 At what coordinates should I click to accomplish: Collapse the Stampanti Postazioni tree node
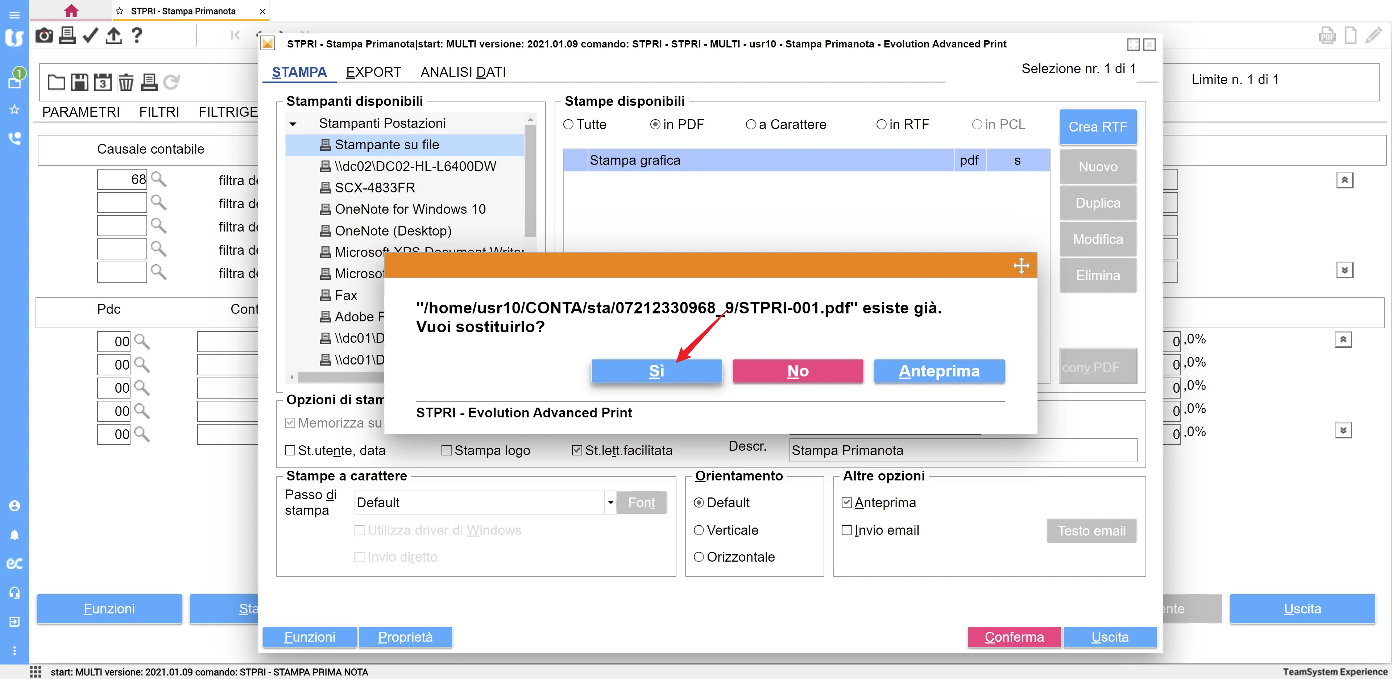click(293, 124)
